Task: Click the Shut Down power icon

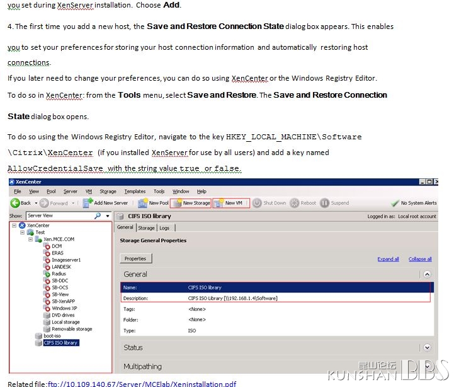Action: (257, 203)
